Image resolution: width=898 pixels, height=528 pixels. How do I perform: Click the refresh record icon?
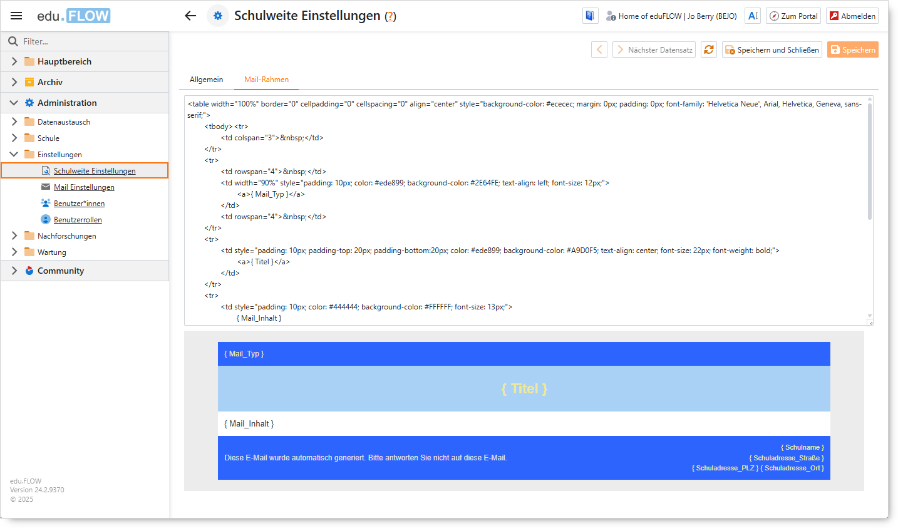(x=708, y=49)
